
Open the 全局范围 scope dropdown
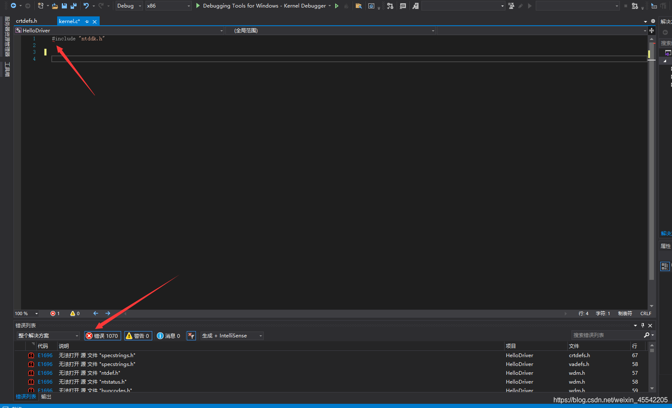[331, 31]
